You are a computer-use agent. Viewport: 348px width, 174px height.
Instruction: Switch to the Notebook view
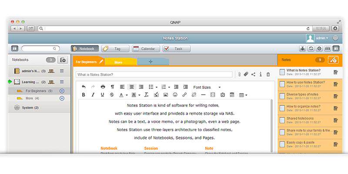[x=85, y=49]
